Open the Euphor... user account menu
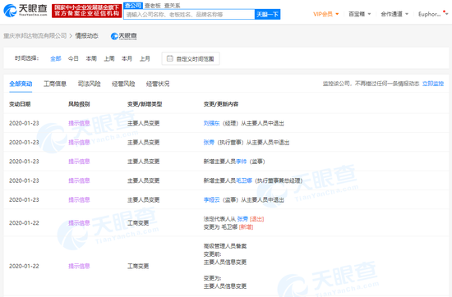Screen dimensions: 452x297 pos(432,14)
